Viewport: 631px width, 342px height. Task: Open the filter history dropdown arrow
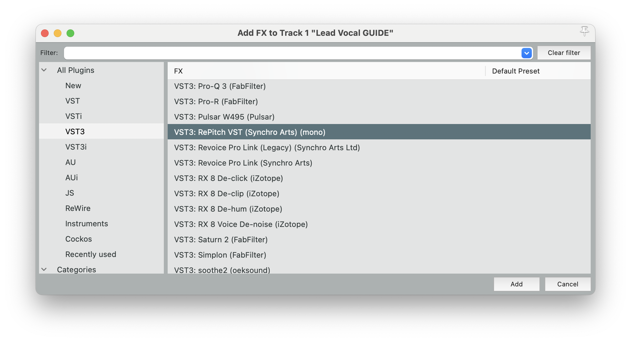(526, 53)
